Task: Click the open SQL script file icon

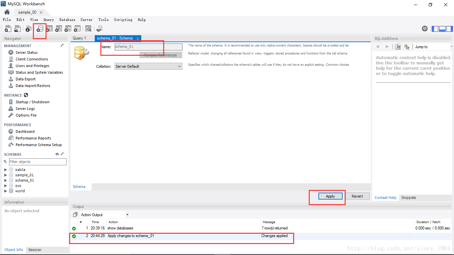Action: tap(17, 29)
